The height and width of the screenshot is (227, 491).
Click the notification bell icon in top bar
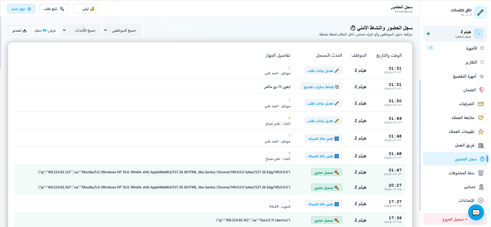109,10
